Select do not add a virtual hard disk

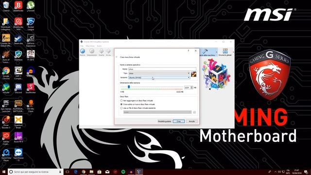tap(137, 101)
